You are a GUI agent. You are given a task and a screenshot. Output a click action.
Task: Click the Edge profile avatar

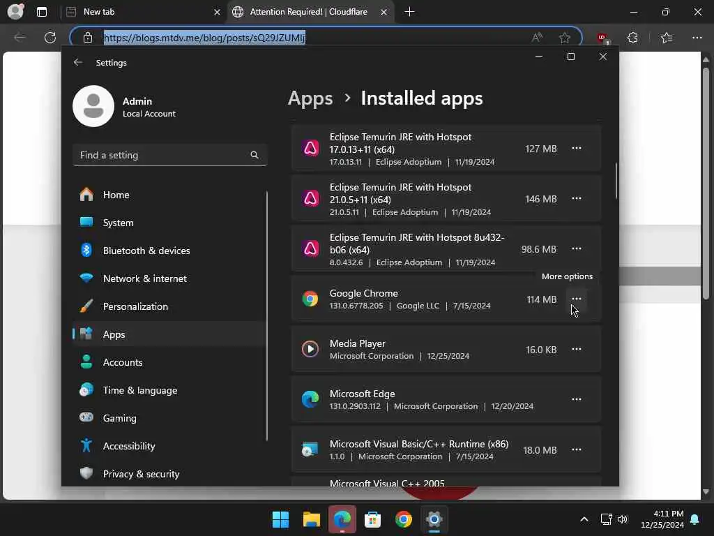click(x=15, y=11)
